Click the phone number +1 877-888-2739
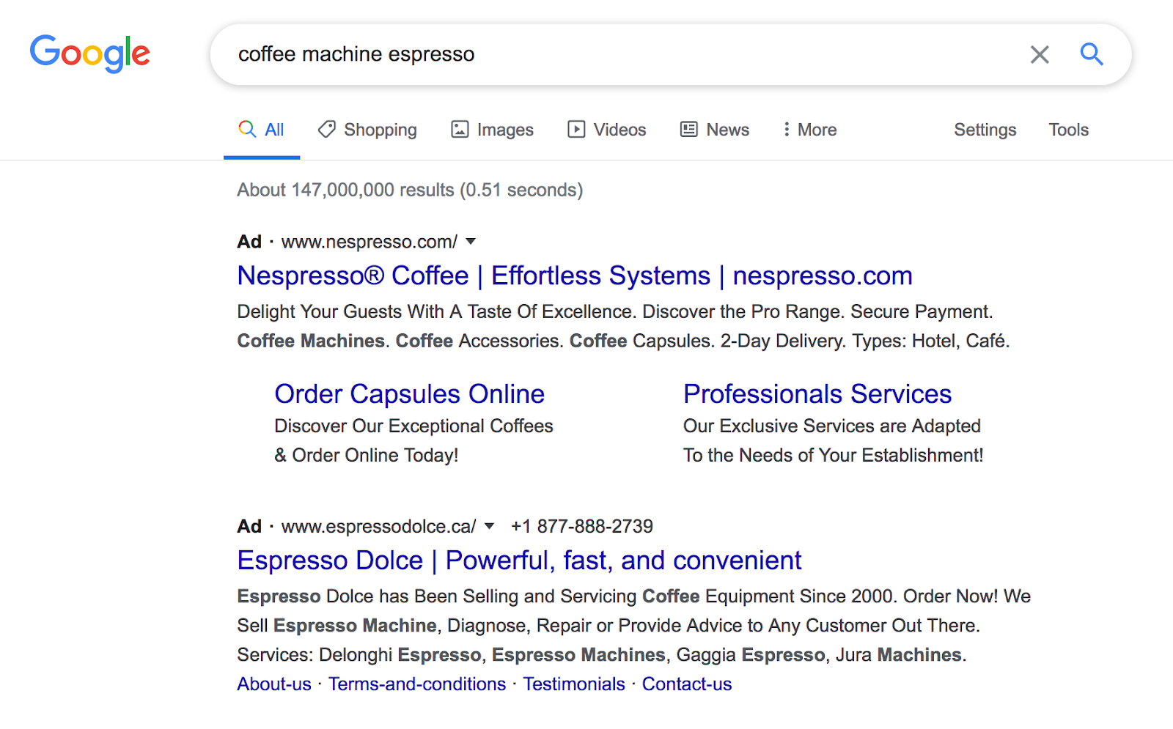 click(x=582, y=526)
